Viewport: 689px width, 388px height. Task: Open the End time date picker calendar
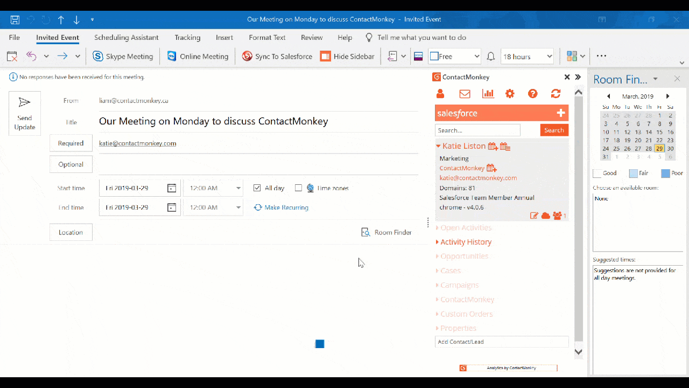pos(172,207)
